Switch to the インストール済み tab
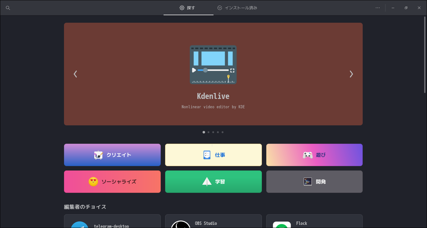Image resolution: width=427 pixels, height=228 pixels. coord(237,8)
